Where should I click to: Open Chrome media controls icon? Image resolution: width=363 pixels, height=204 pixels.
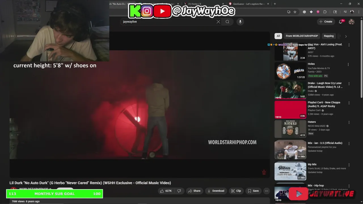[345, 12]
